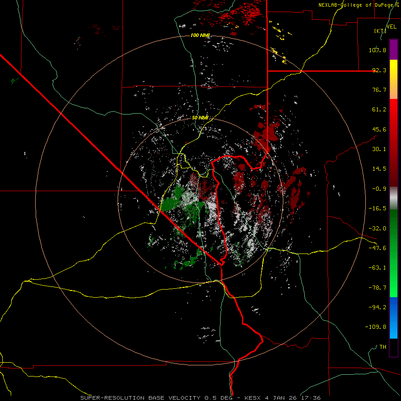The height and width of the screenshot is (401, 401).
Task: Click the "100 NMI" range ring label
Action: (200, 35)
